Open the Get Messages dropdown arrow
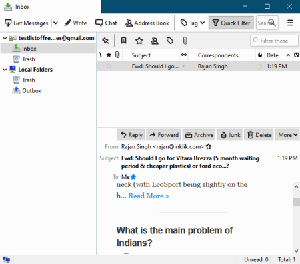 (x=55, y=23)
